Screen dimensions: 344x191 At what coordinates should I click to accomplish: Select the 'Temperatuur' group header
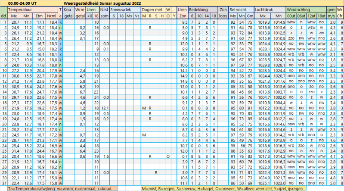pos(21,9)
